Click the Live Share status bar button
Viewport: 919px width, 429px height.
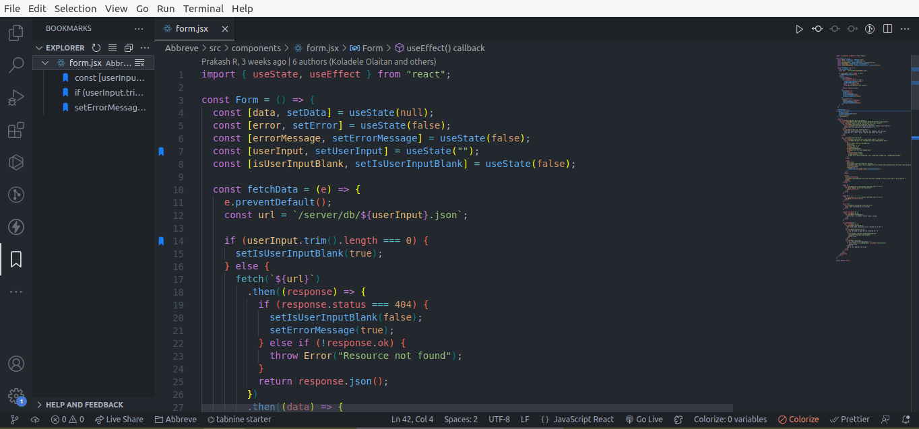(x=119, y=419)
